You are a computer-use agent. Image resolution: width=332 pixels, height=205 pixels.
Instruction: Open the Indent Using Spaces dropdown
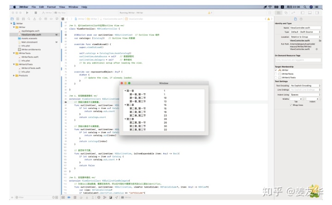point(305,95)
